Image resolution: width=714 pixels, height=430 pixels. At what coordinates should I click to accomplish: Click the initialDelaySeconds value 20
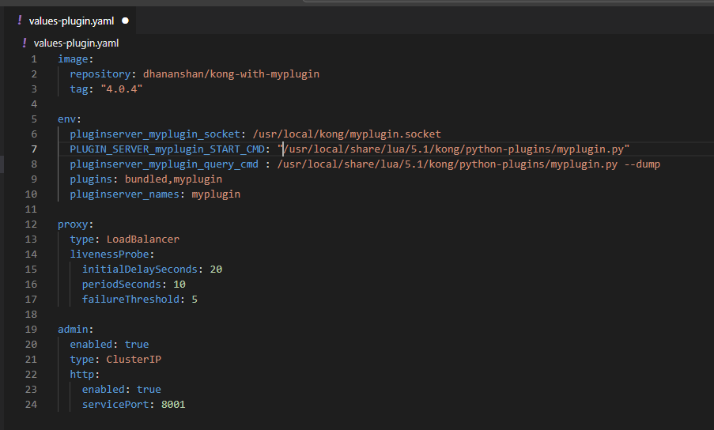216,269
